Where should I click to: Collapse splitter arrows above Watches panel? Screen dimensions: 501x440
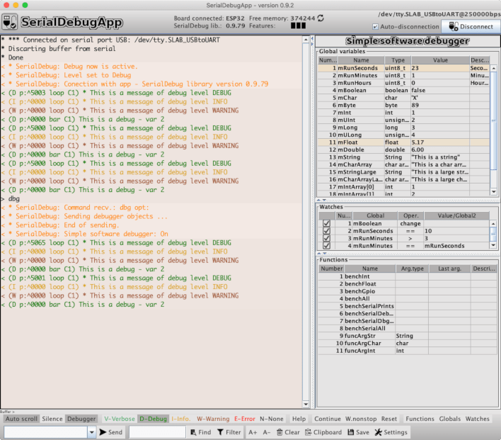(320, 201)
